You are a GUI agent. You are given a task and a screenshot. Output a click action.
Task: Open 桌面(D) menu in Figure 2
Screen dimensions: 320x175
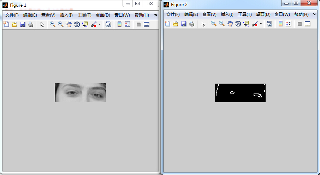[263, 14]
